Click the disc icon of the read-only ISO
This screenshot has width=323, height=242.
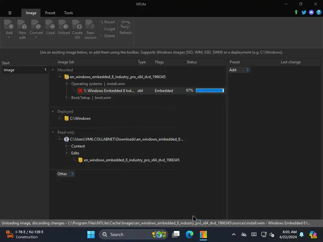(66, 139)
